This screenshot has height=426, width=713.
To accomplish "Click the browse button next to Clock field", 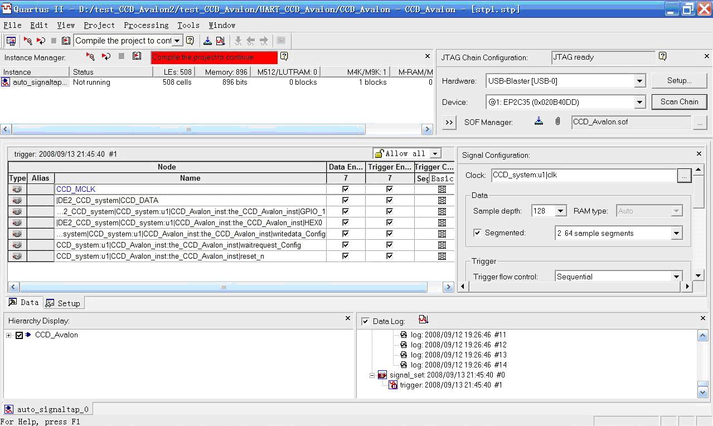I will coord(684,175).
